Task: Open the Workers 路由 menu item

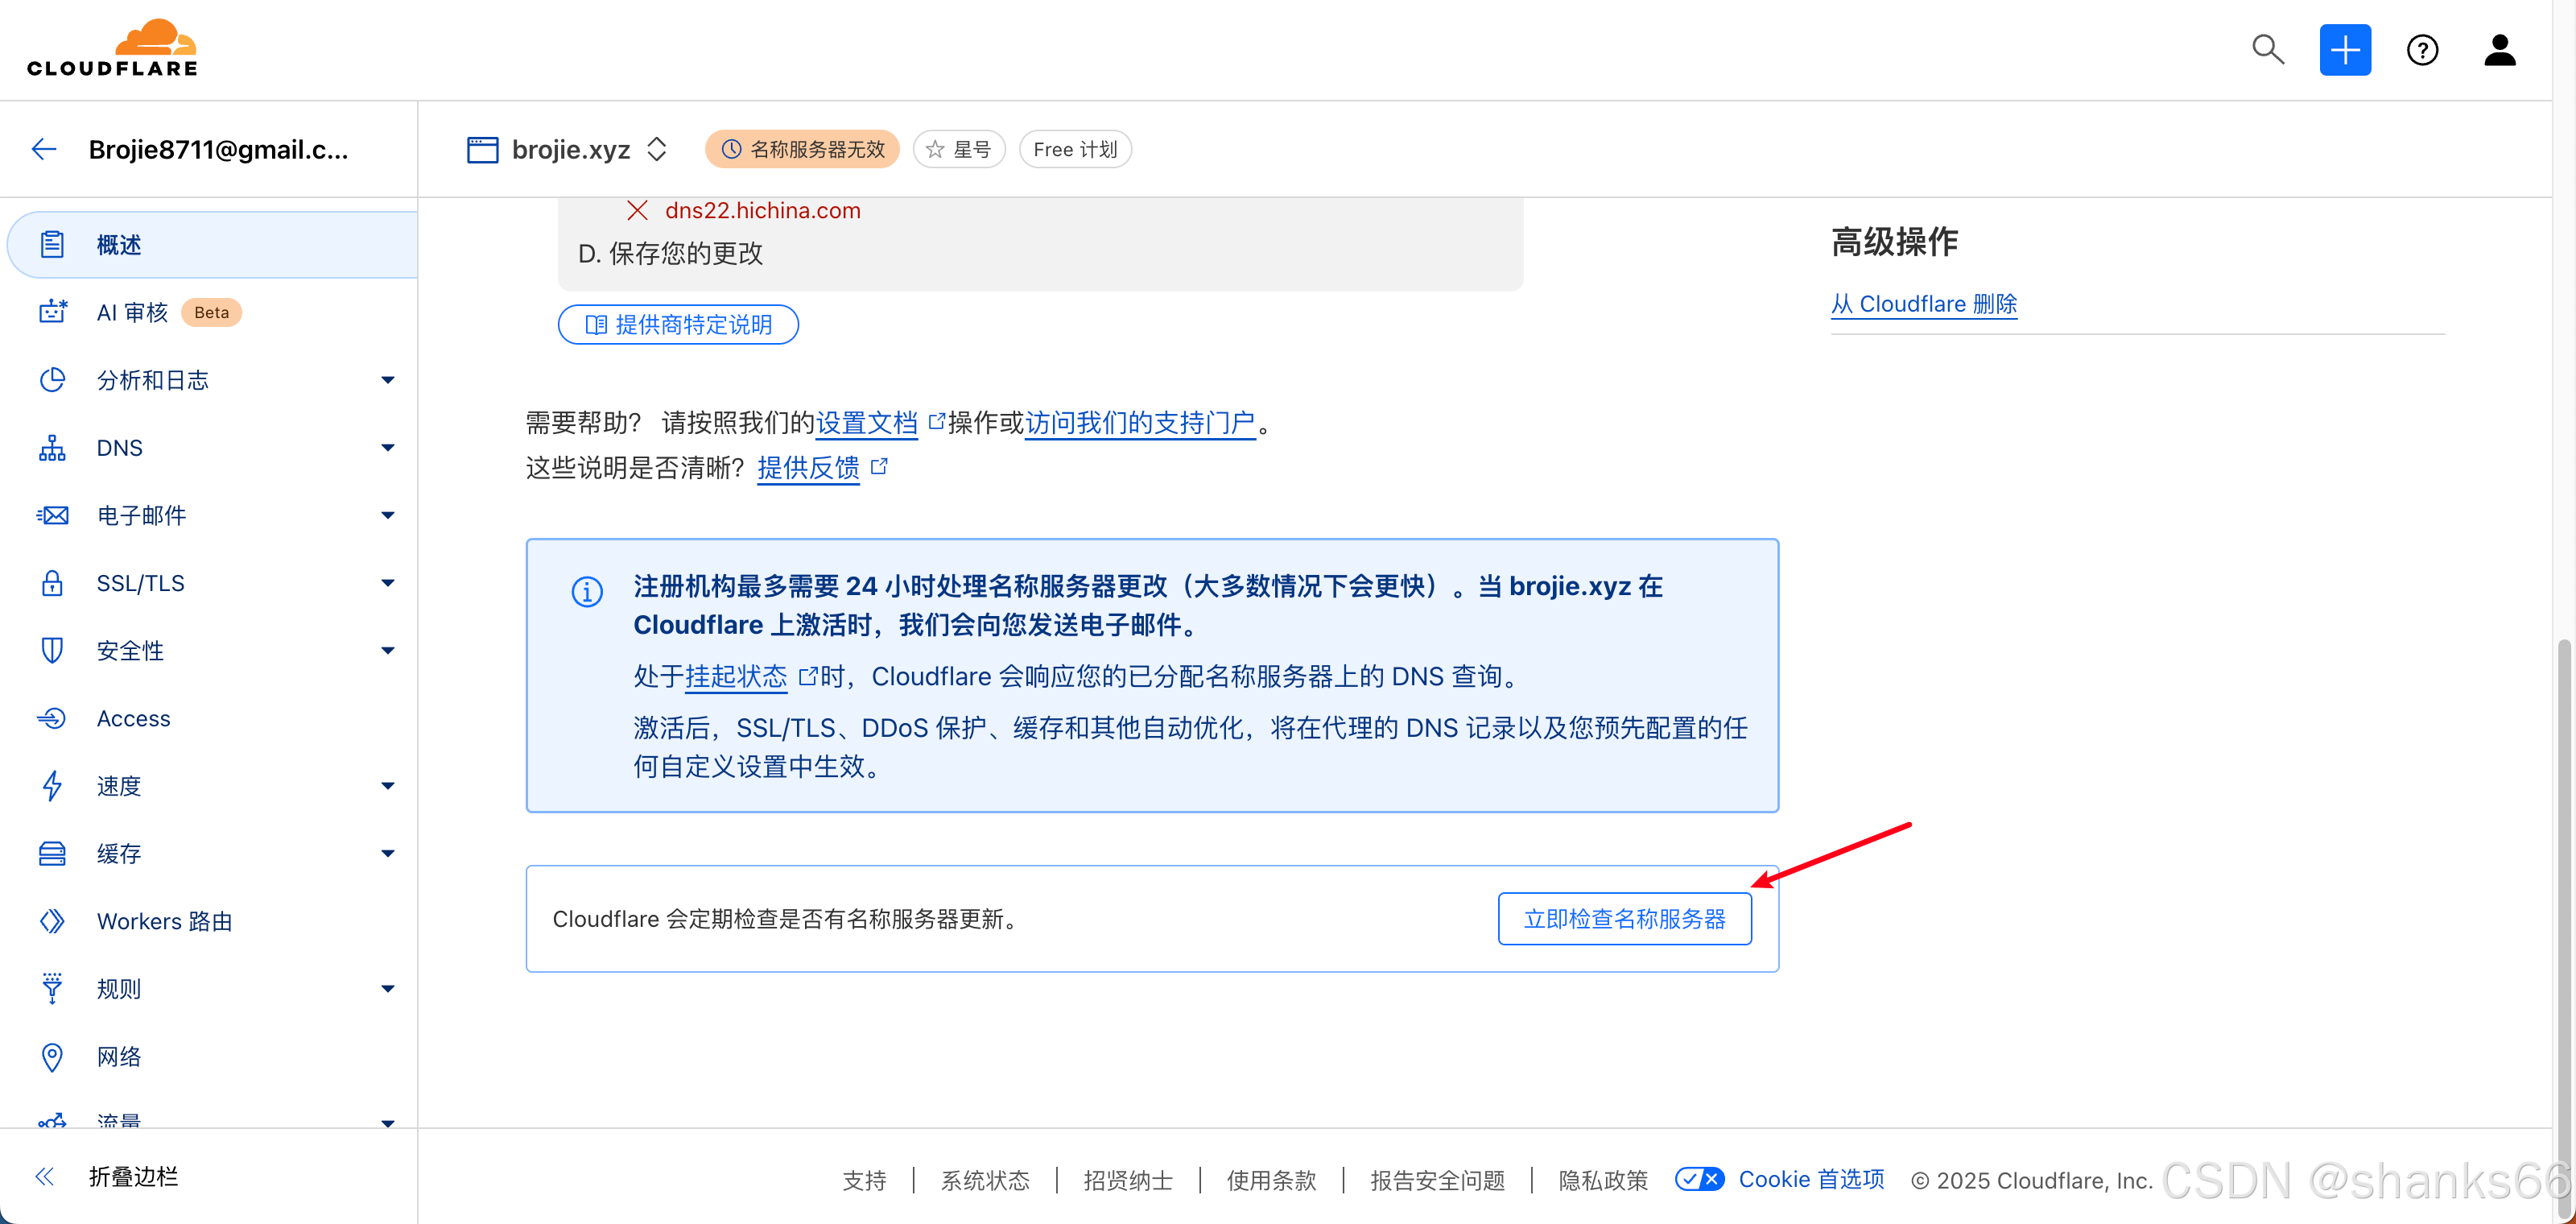Action: coord(164,920)
